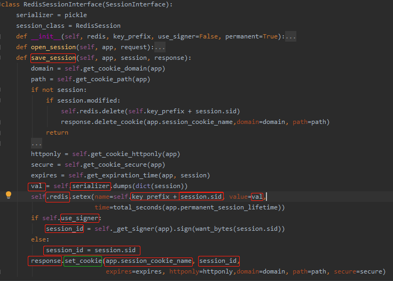Viewport: 393px width, 281px height.
Task: Expand the folded __init__ method body
Action: click(x=290, y=37)
